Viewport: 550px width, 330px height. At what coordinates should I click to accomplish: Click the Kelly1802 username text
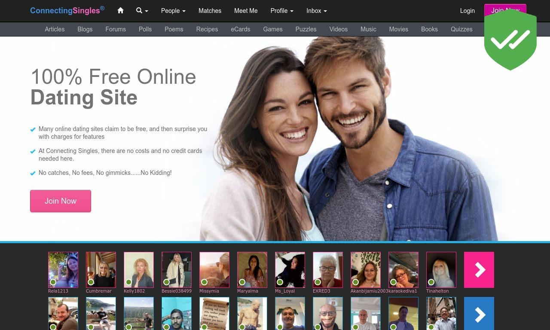[134, 291]
